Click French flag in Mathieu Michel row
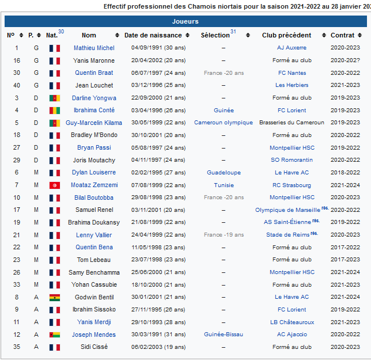 (x=55, y=48)
